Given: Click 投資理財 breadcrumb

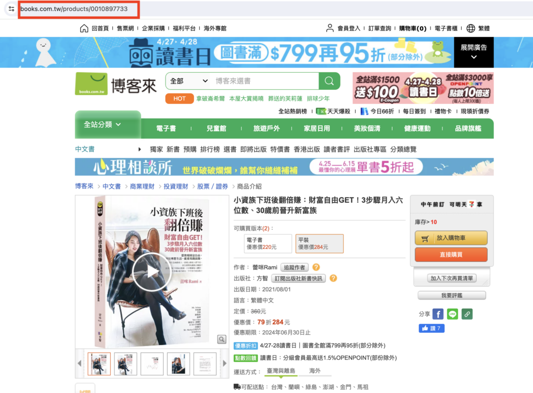Looking at the screenshot, I should 176,186.
